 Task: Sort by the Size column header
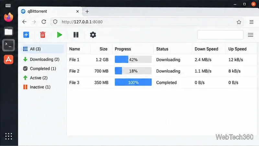(x=104, y=49)
